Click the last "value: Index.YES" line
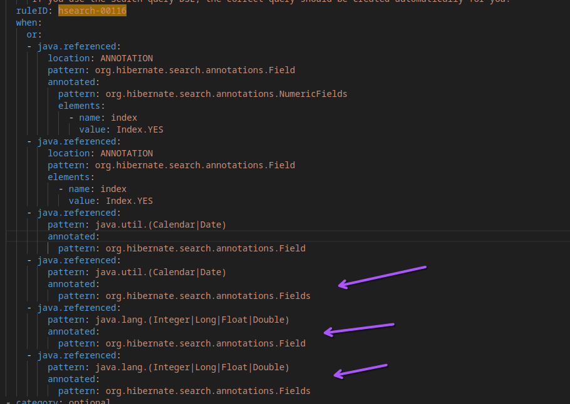Image resolution: width=570 pixels, height=404 pixels. tap(110, 201)
